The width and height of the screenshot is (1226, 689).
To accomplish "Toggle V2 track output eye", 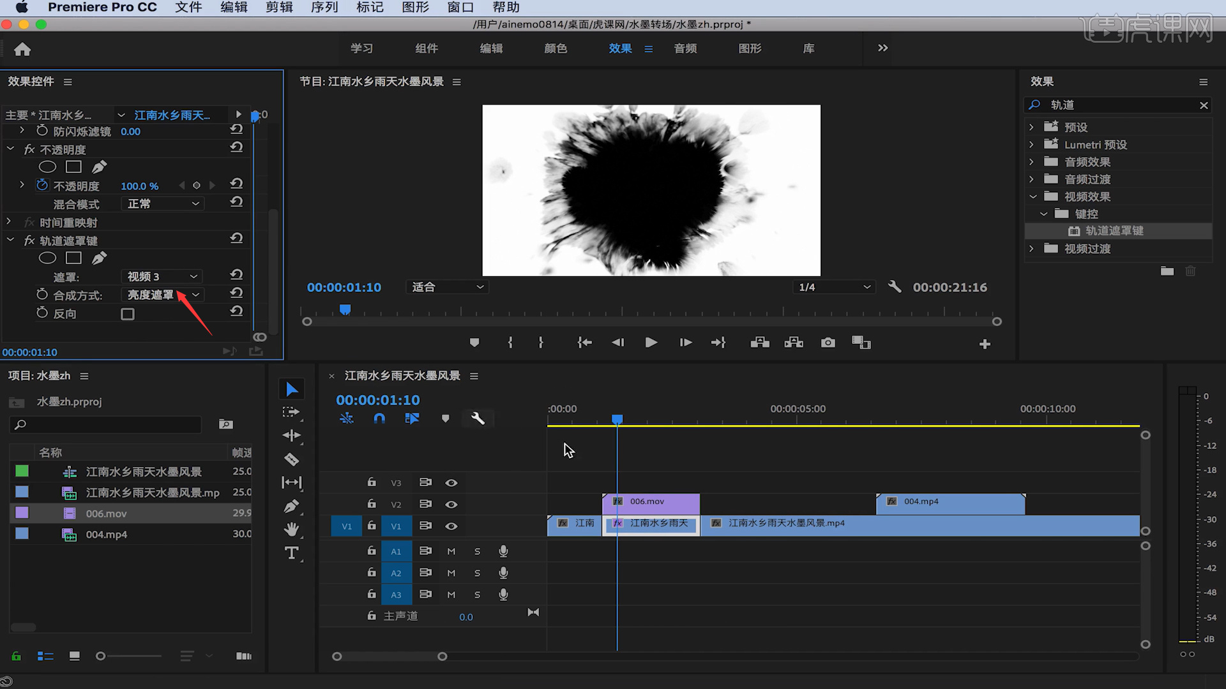I will coord(451,505).
